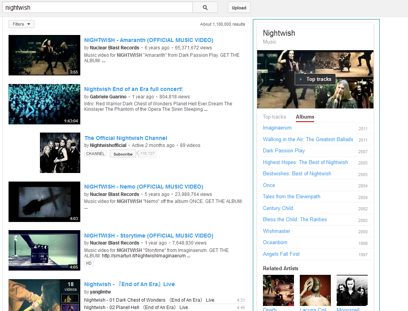Viewport: 408px width, 311px height.
Task: Switch to the Top tracks tab
Action: tap(274, 117)
